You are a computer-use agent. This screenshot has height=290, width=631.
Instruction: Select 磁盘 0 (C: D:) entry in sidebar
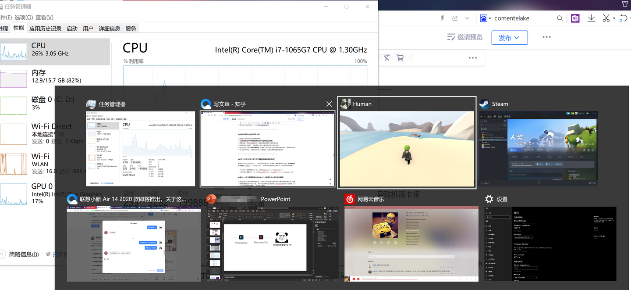tap(55, 105)
